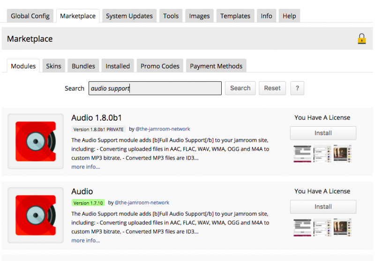
Task: Open the Promo Codes sub-tab
Action: 160,66
